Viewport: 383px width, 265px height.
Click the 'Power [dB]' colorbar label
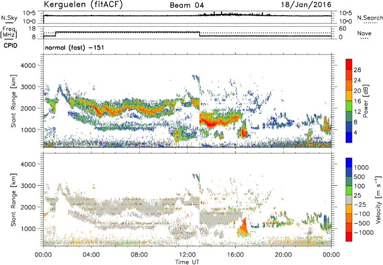365,101
